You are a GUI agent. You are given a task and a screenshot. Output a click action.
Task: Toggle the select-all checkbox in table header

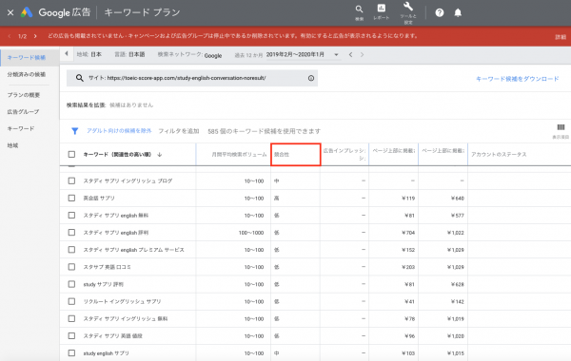[x=71, y=154]
